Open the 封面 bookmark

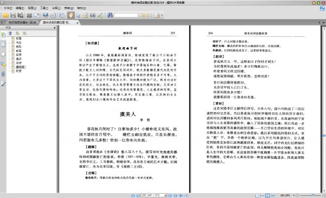18,39
